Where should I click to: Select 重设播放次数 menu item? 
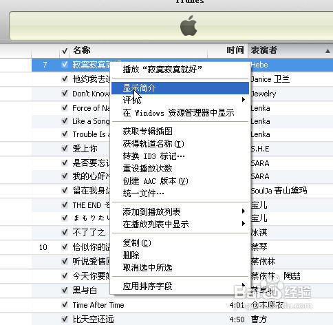[x=180, y=169]
